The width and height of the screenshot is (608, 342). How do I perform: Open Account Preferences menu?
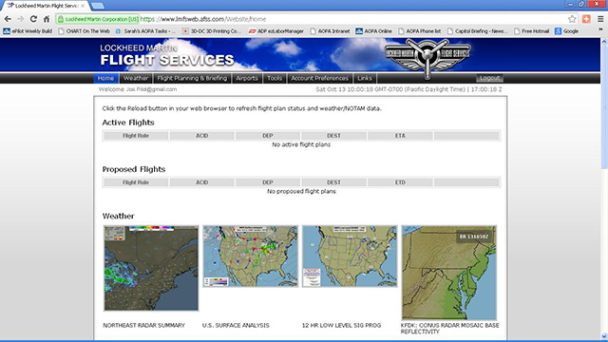319,78
